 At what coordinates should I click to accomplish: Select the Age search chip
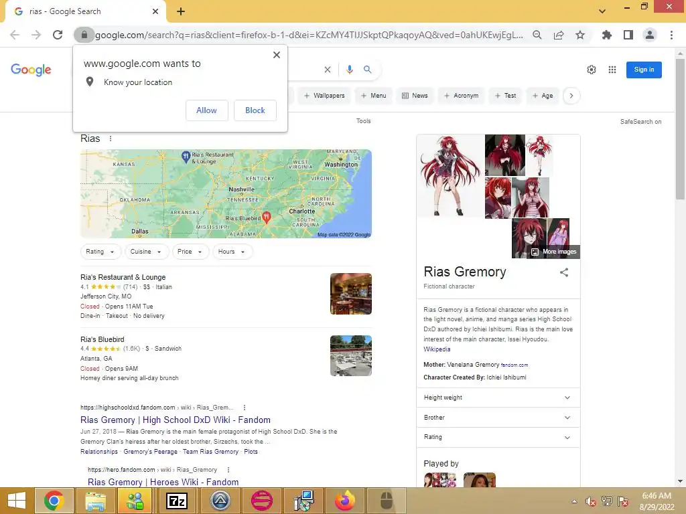point(543,96)
